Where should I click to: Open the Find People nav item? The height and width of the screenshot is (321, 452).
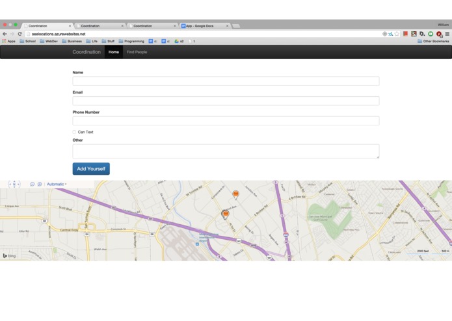point(137,52)
